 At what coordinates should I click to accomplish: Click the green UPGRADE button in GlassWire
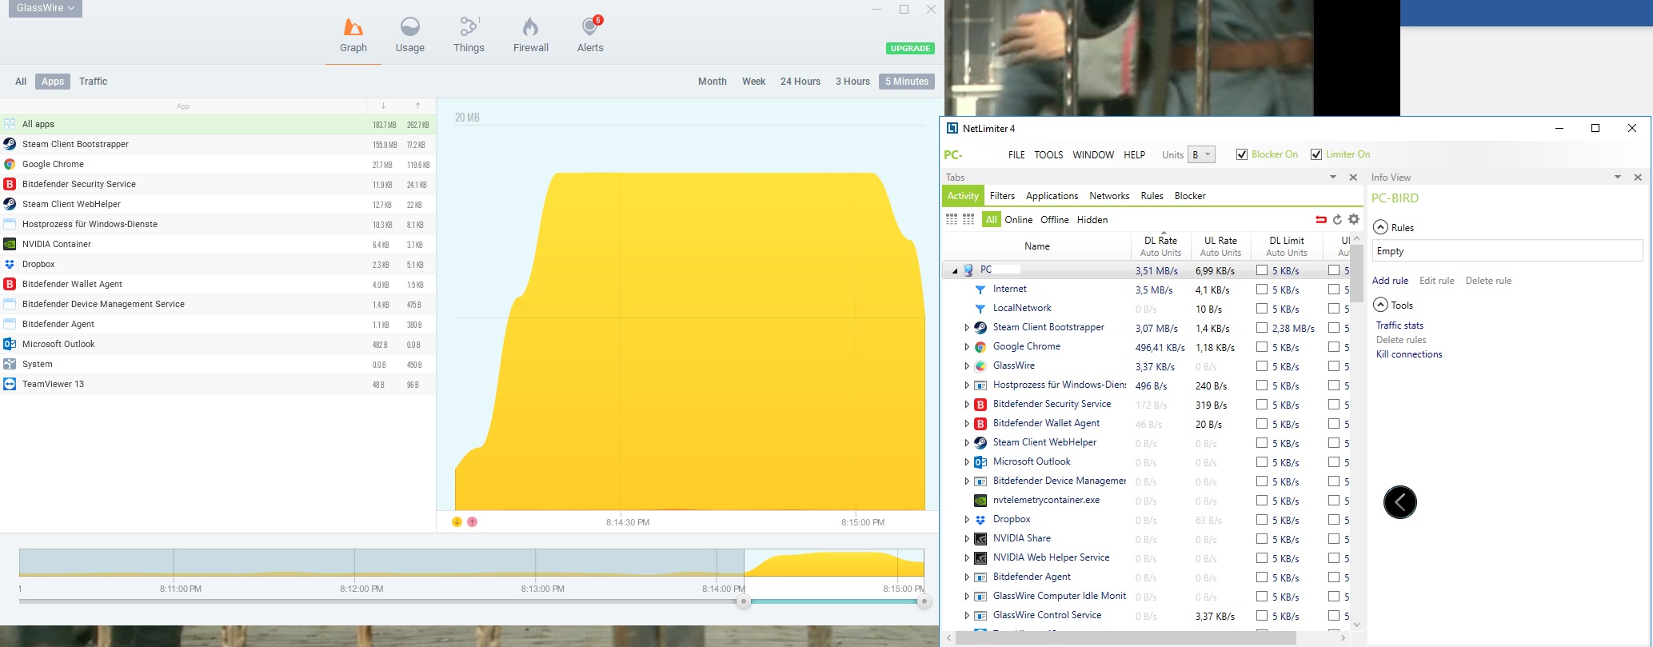point(910,48)
